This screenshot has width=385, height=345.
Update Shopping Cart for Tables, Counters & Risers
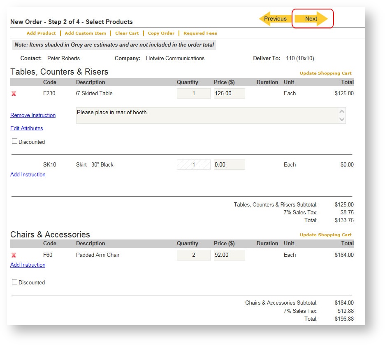coord(325,73)
